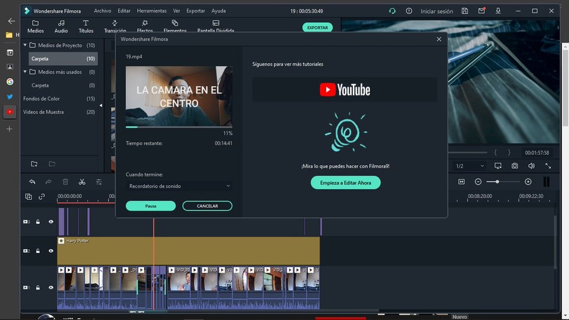Click the Harry Potter title clip
The height and width of the screenshot is (320, 569).
(188, 250)
